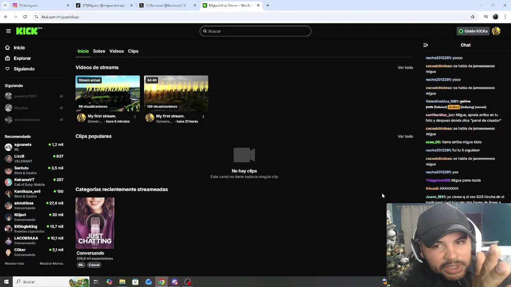The height and width of the screenshot is (287, 511).
Task: Open Outlook from the taskbar
Action: pyautogui.click(x=148, y=282)
